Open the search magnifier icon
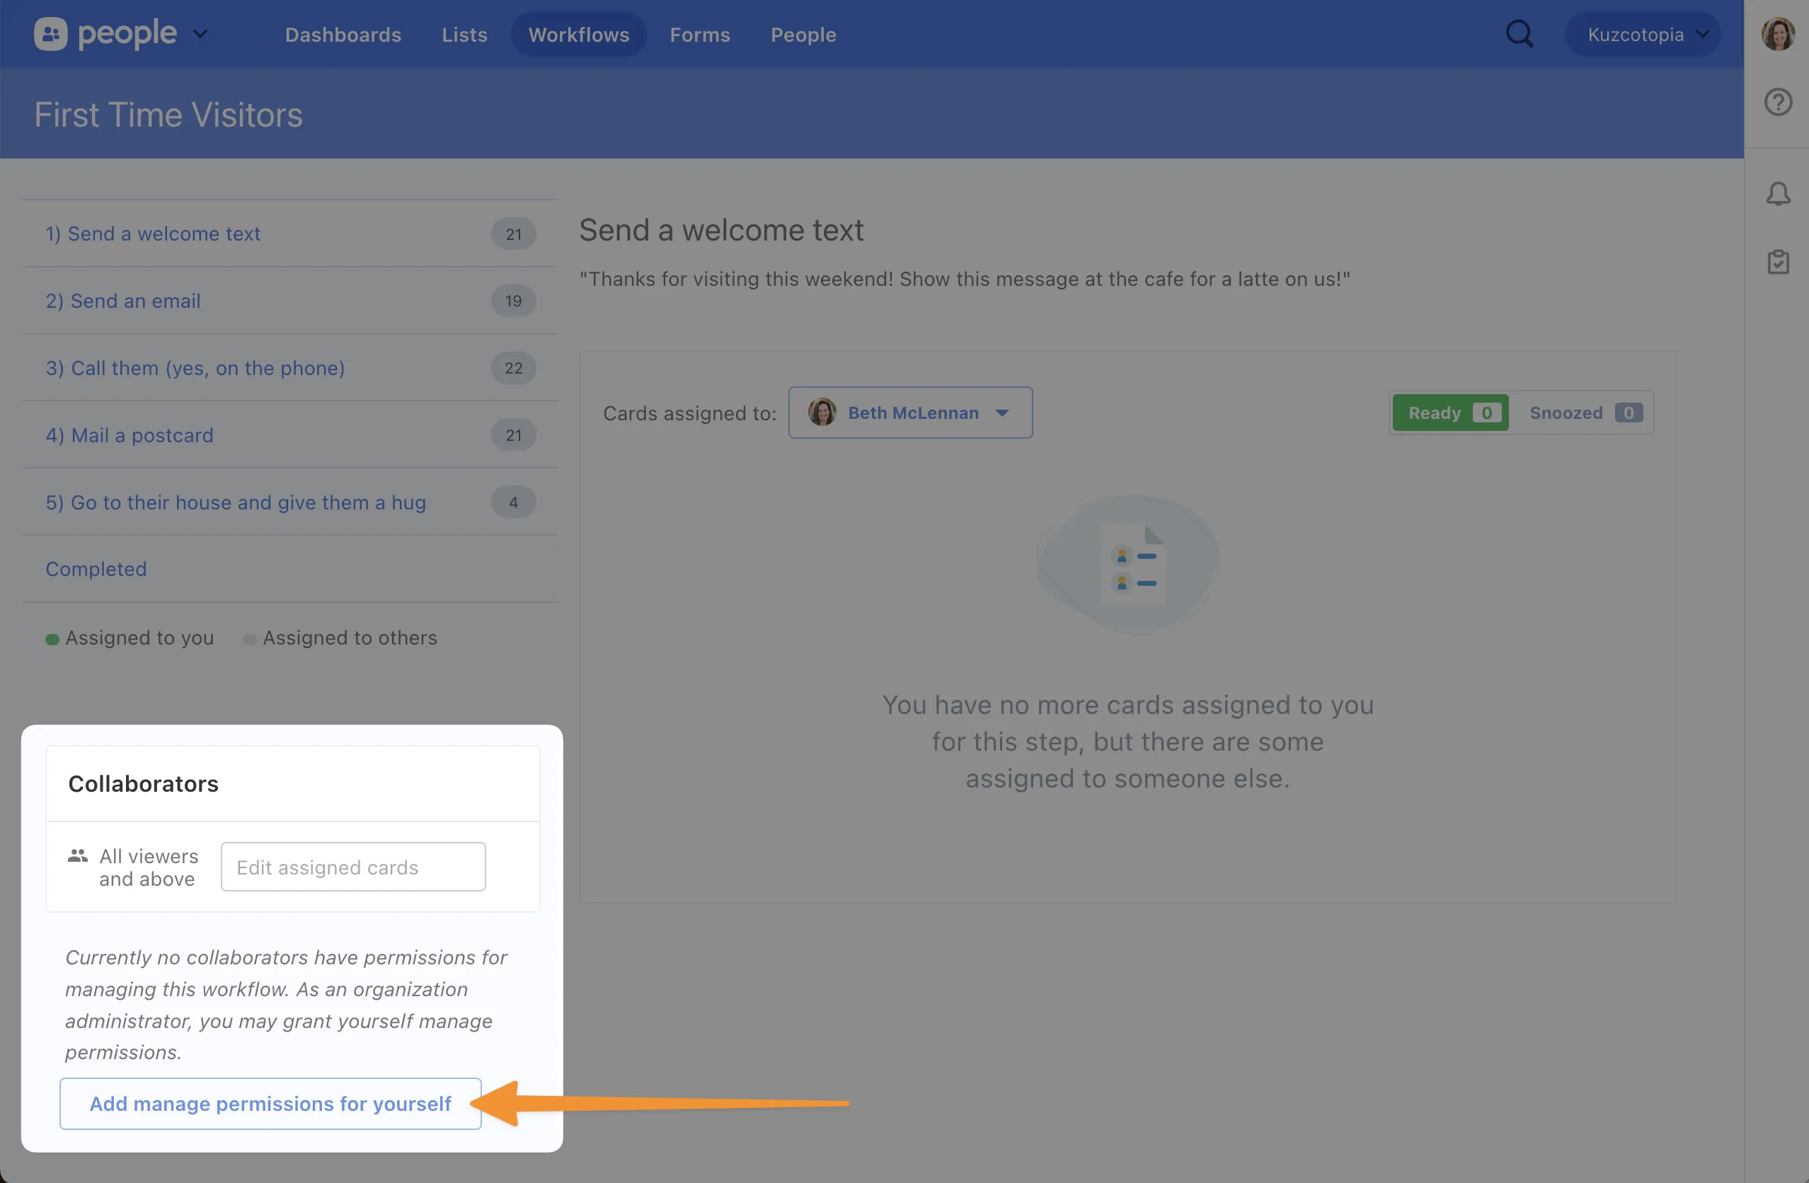This screenshot has width=1809, height=1183. point(1519,34)
